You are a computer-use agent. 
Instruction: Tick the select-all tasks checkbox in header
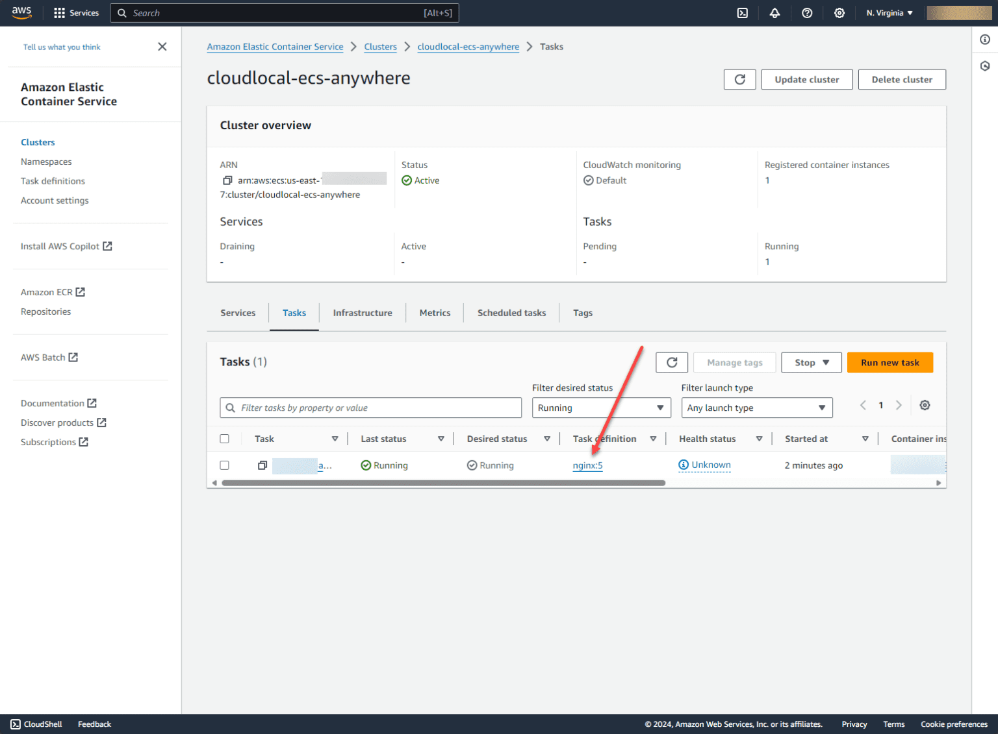225,439
